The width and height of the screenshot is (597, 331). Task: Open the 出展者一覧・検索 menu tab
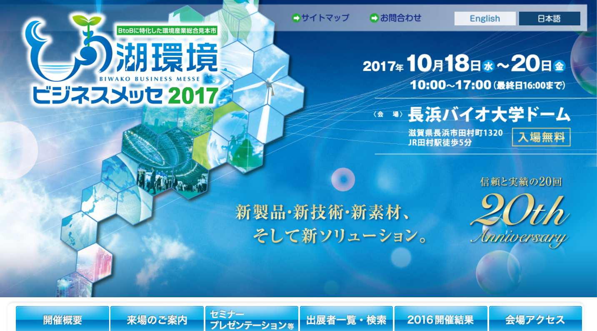[346, 319]
